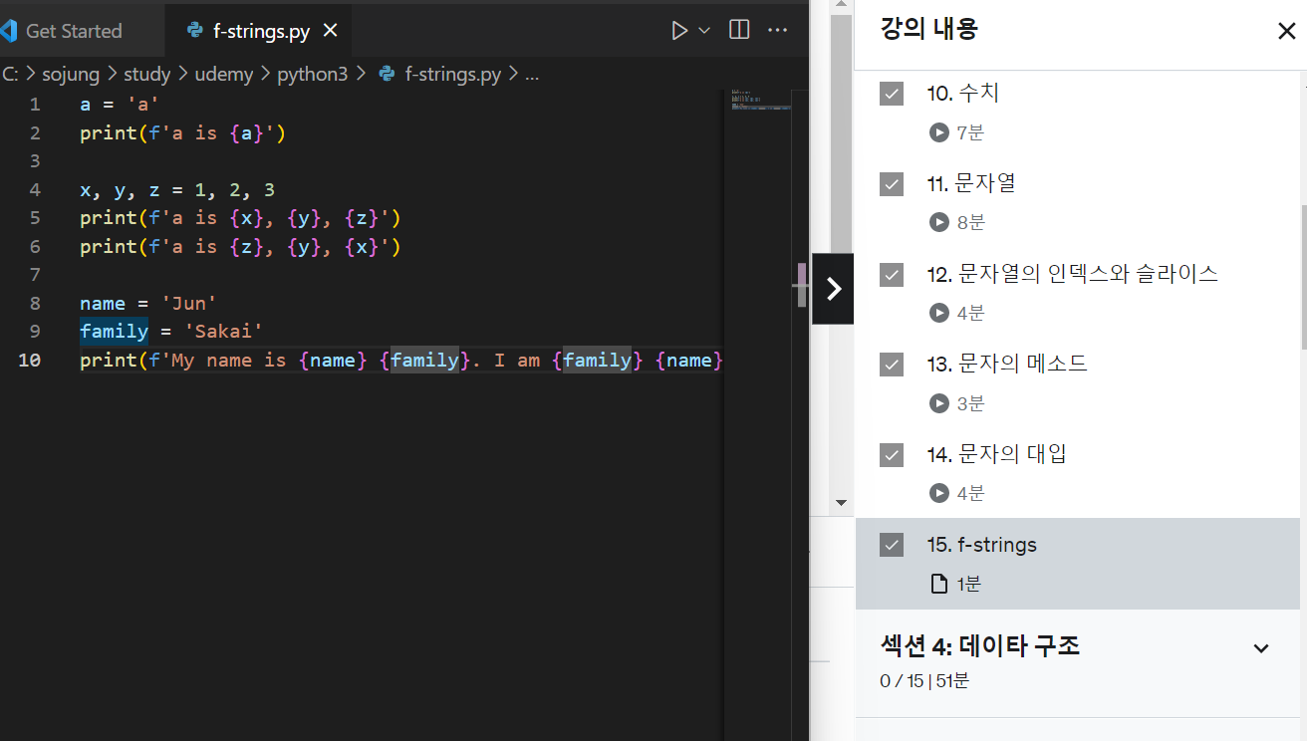Screen dimensions: 1307x741
Task: Split the editor right
Action: pyautogui.click(x=739, y=30)
